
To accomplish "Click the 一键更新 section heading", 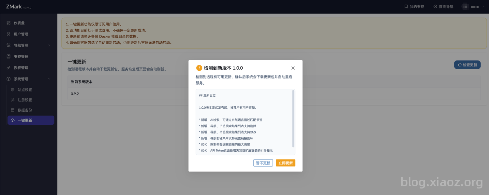I will pyautogui.click(x=77, y=62).
